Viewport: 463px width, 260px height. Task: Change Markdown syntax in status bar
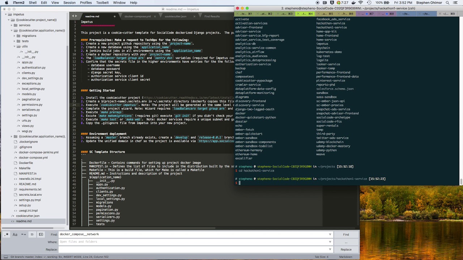(x=345, y=257)
